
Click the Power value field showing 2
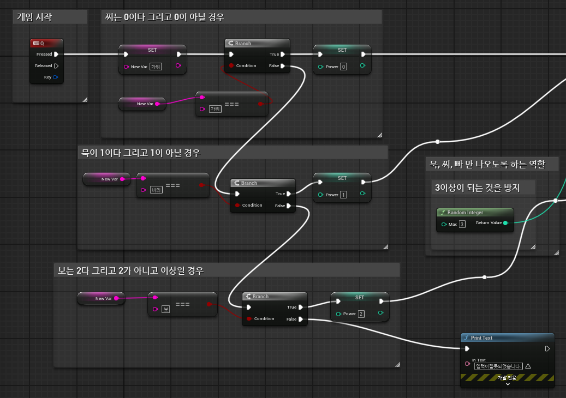coord(361,314)
